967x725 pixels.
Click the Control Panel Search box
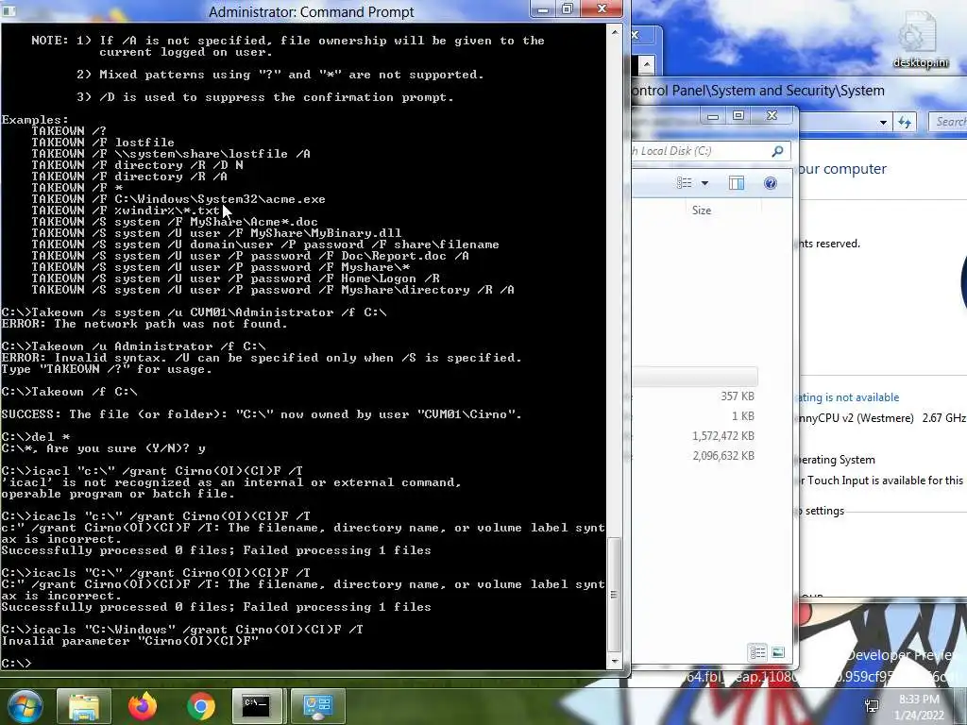point(948,122)
